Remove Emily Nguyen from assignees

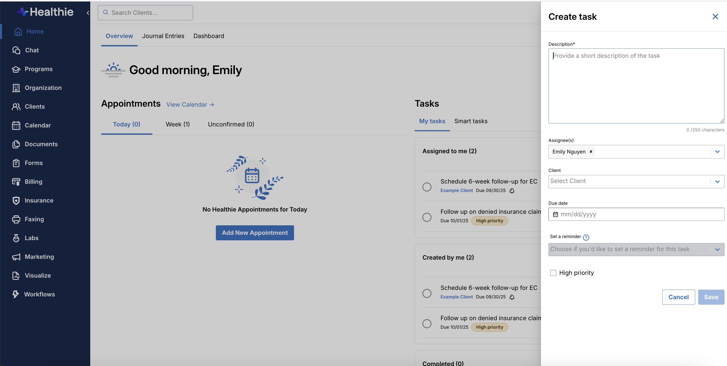click(x=591, y=152)
